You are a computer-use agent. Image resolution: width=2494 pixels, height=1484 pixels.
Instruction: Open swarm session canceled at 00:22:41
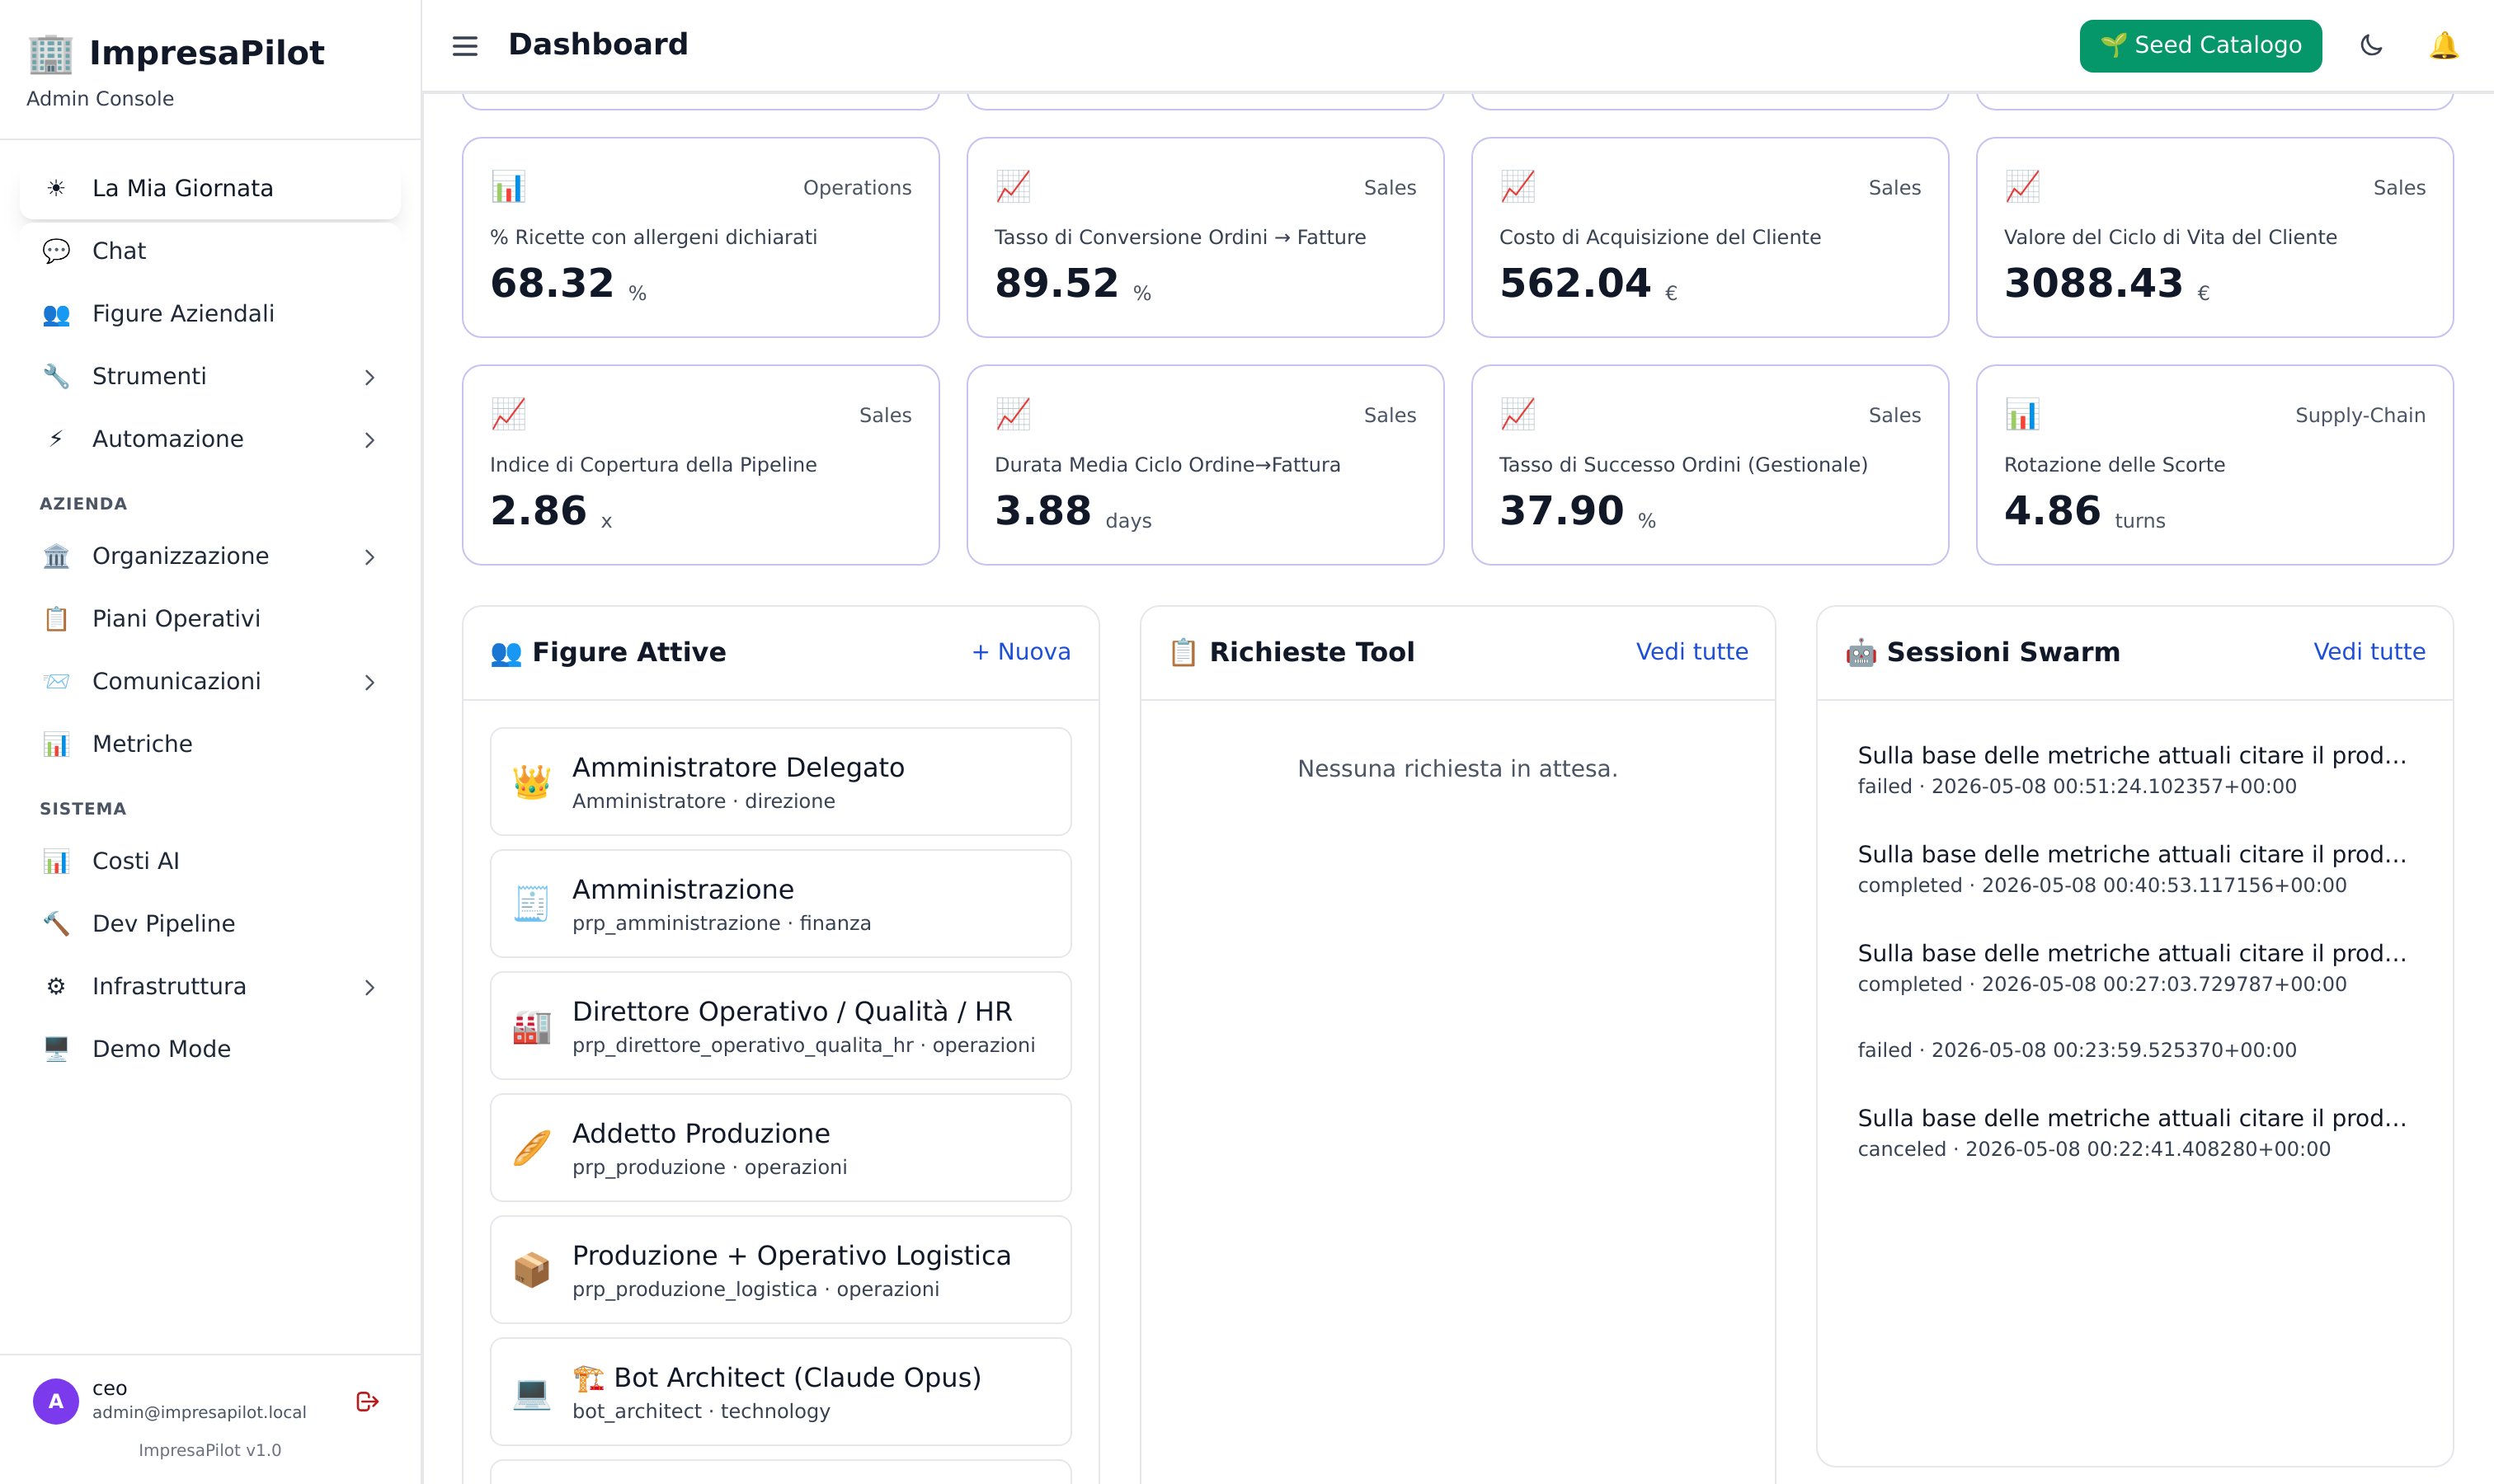(2134, 1133)
